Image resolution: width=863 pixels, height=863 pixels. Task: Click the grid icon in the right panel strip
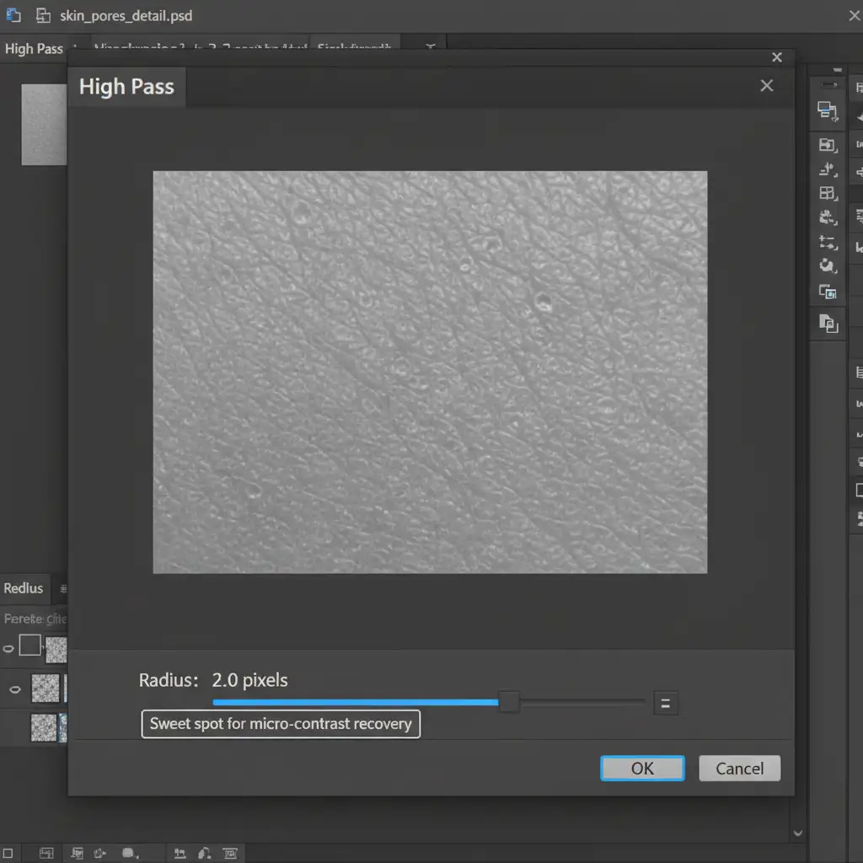[x=828, y=193]
